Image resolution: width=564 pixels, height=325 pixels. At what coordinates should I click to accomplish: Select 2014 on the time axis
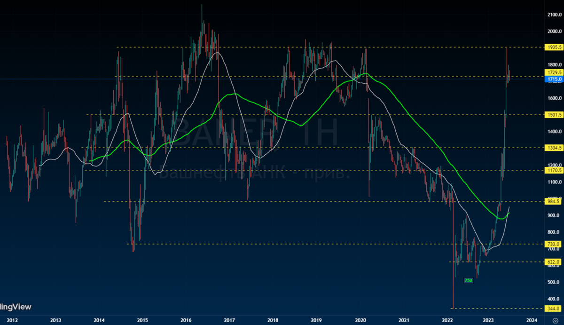tap(99, 320)
